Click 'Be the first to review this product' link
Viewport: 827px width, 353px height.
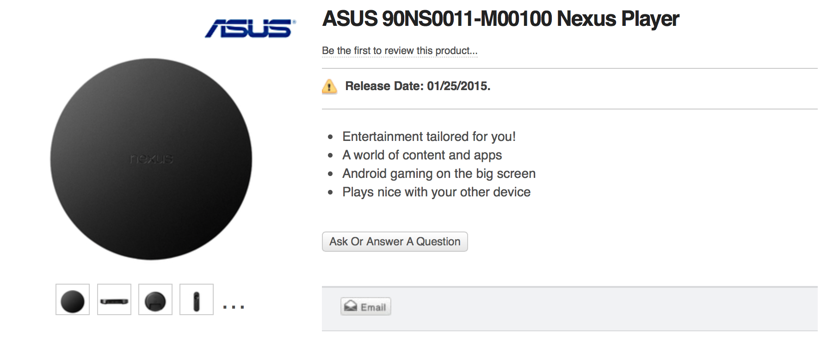point(400,51)
